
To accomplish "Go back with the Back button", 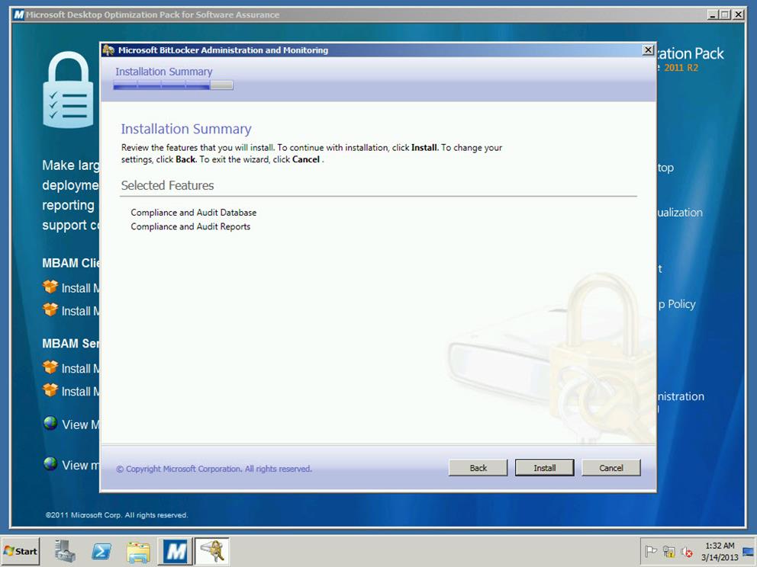I will 478,468.
